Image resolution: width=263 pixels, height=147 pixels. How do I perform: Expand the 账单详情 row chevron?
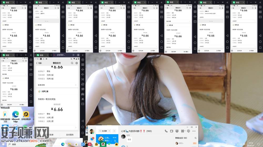[76, 85]
